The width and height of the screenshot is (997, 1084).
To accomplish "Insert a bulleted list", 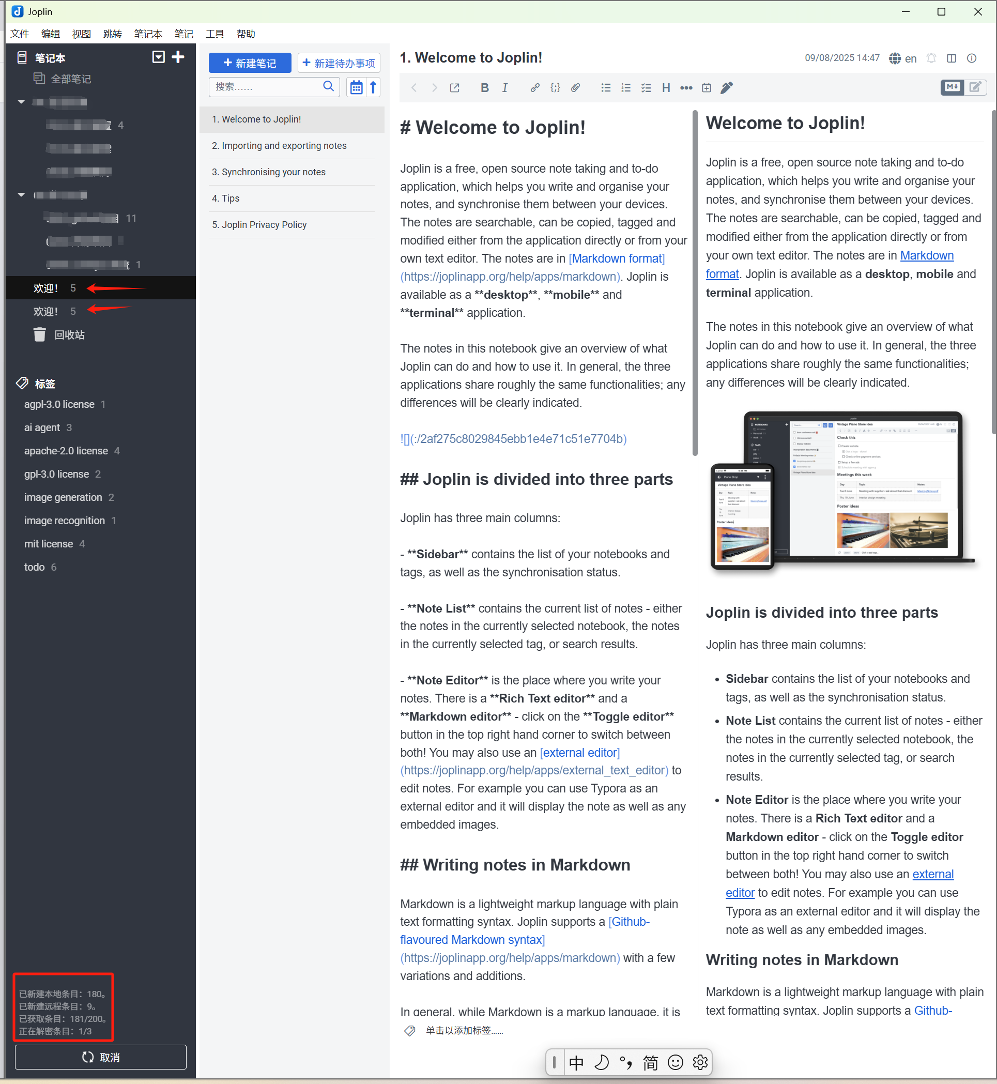I will (606, 88).
